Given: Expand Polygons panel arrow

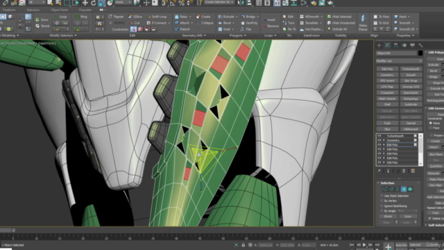Looking at the screenshot, I should [245, 35].
